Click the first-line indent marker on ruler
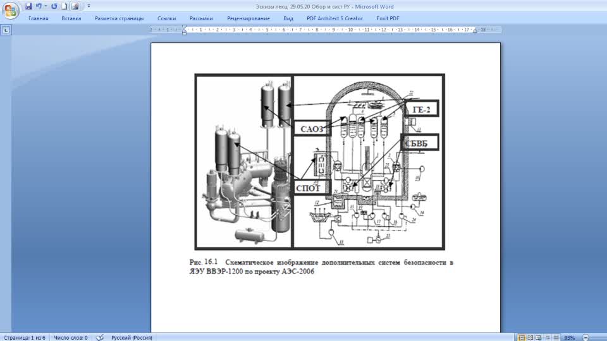The image size is (607, 341). point(184,27)
